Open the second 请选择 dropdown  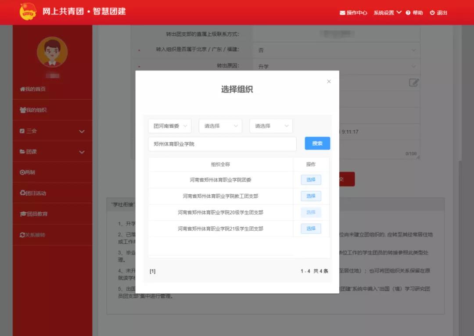(220, 126)
